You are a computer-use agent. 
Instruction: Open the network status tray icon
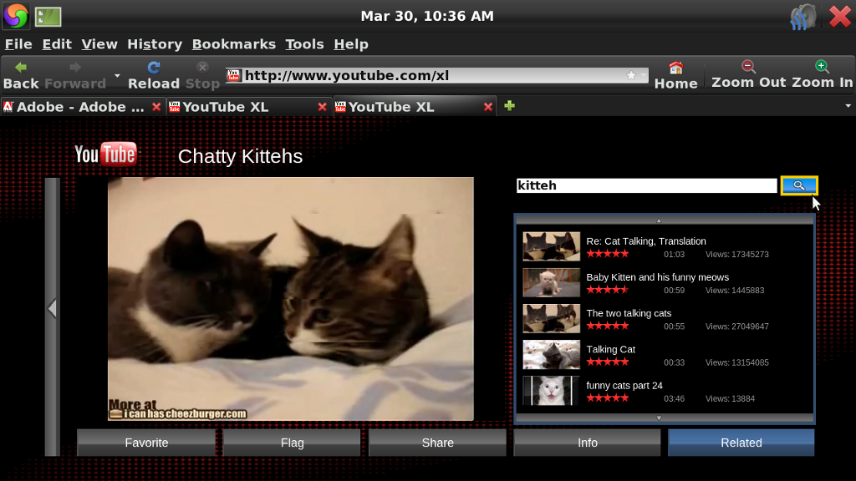803,17
